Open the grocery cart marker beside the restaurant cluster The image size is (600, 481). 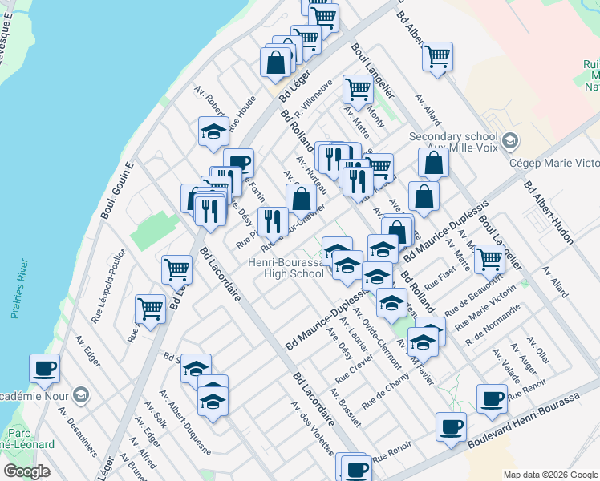tap(380, 167)
